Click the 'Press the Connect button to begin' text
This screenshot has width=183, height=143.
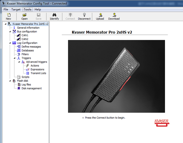(105, 118)
